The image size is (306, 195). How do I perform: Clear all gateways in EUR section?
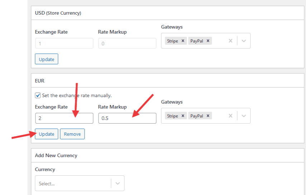(230, 116)
